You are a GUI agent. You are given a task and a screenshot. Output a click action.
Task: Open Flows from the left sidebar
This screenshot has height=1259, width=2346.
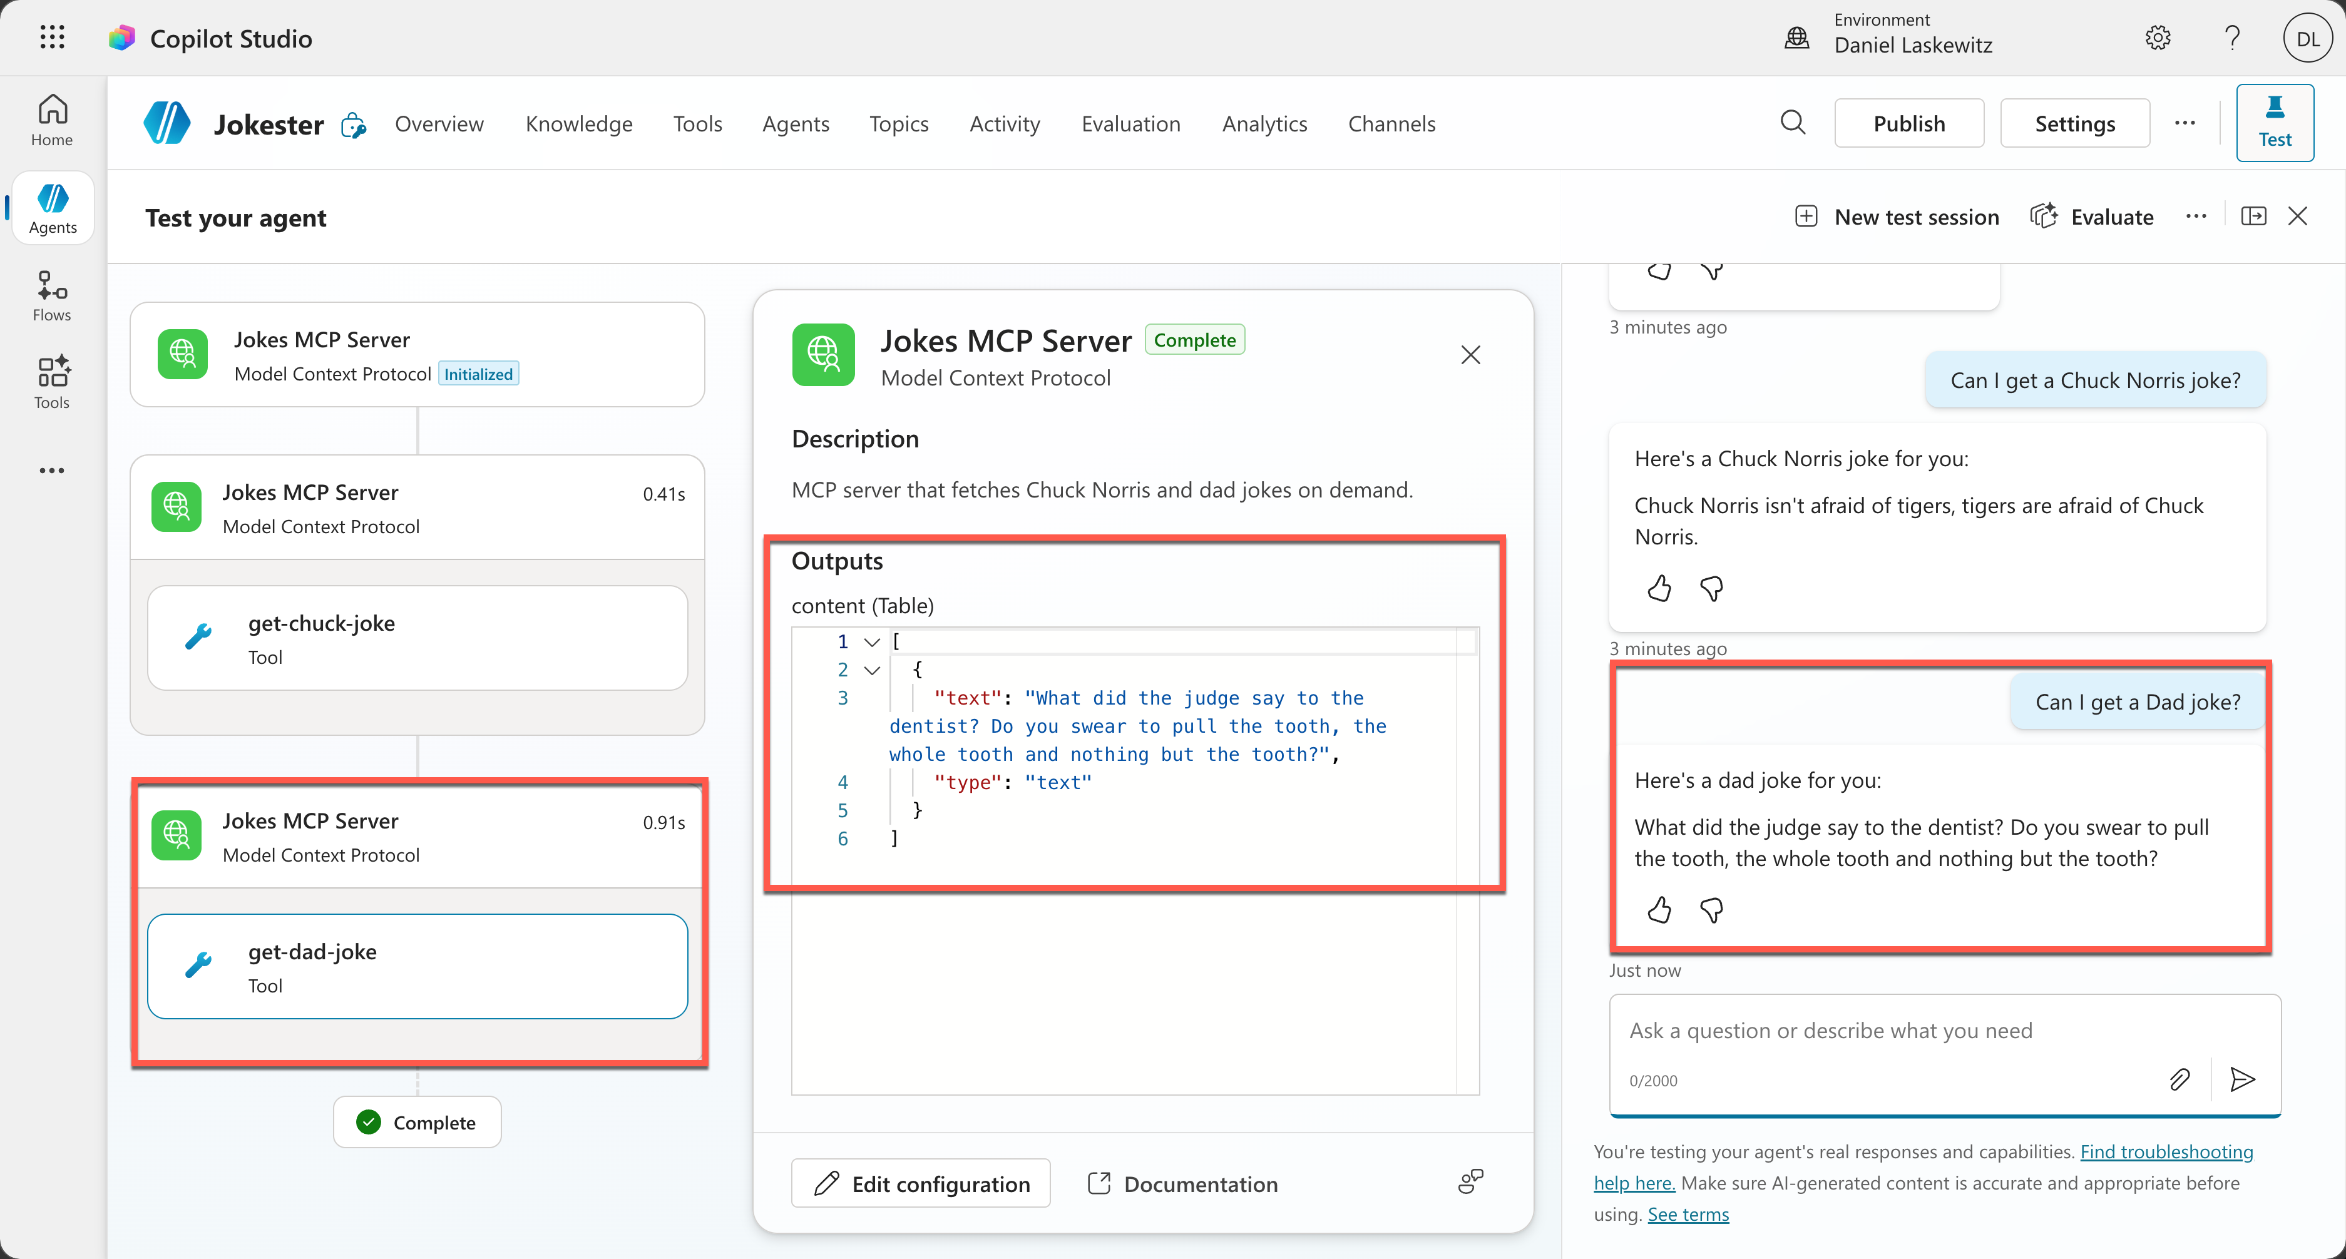(52, 296)
